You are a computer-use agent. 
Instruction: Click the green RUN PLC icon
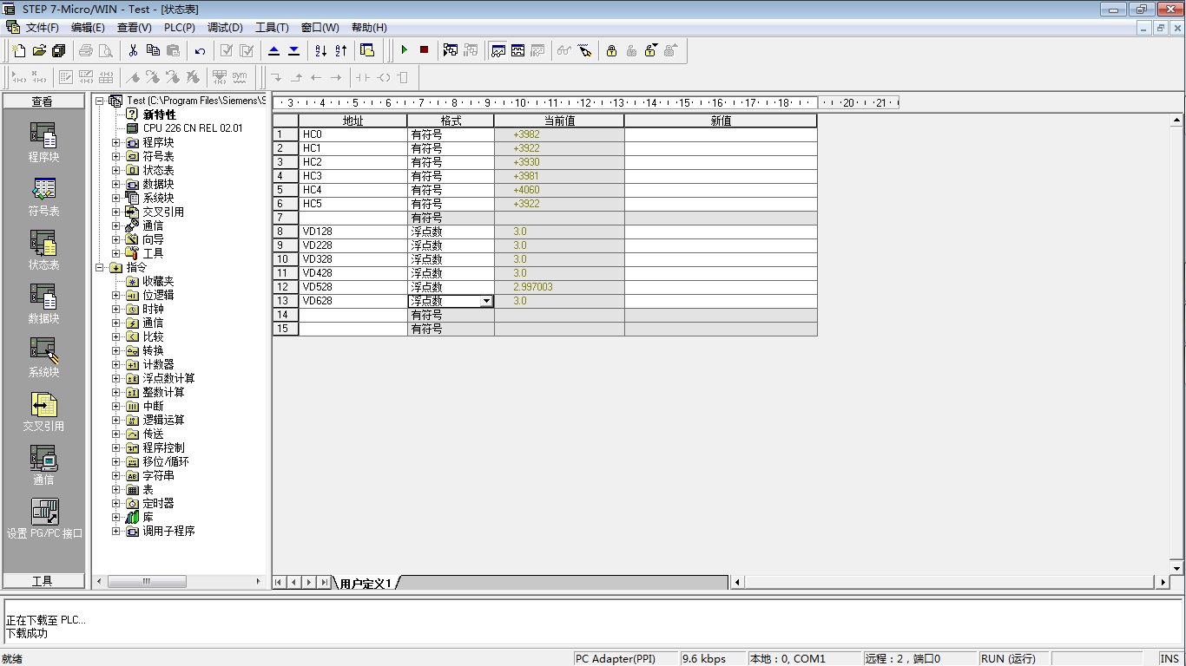coord(404,50)
